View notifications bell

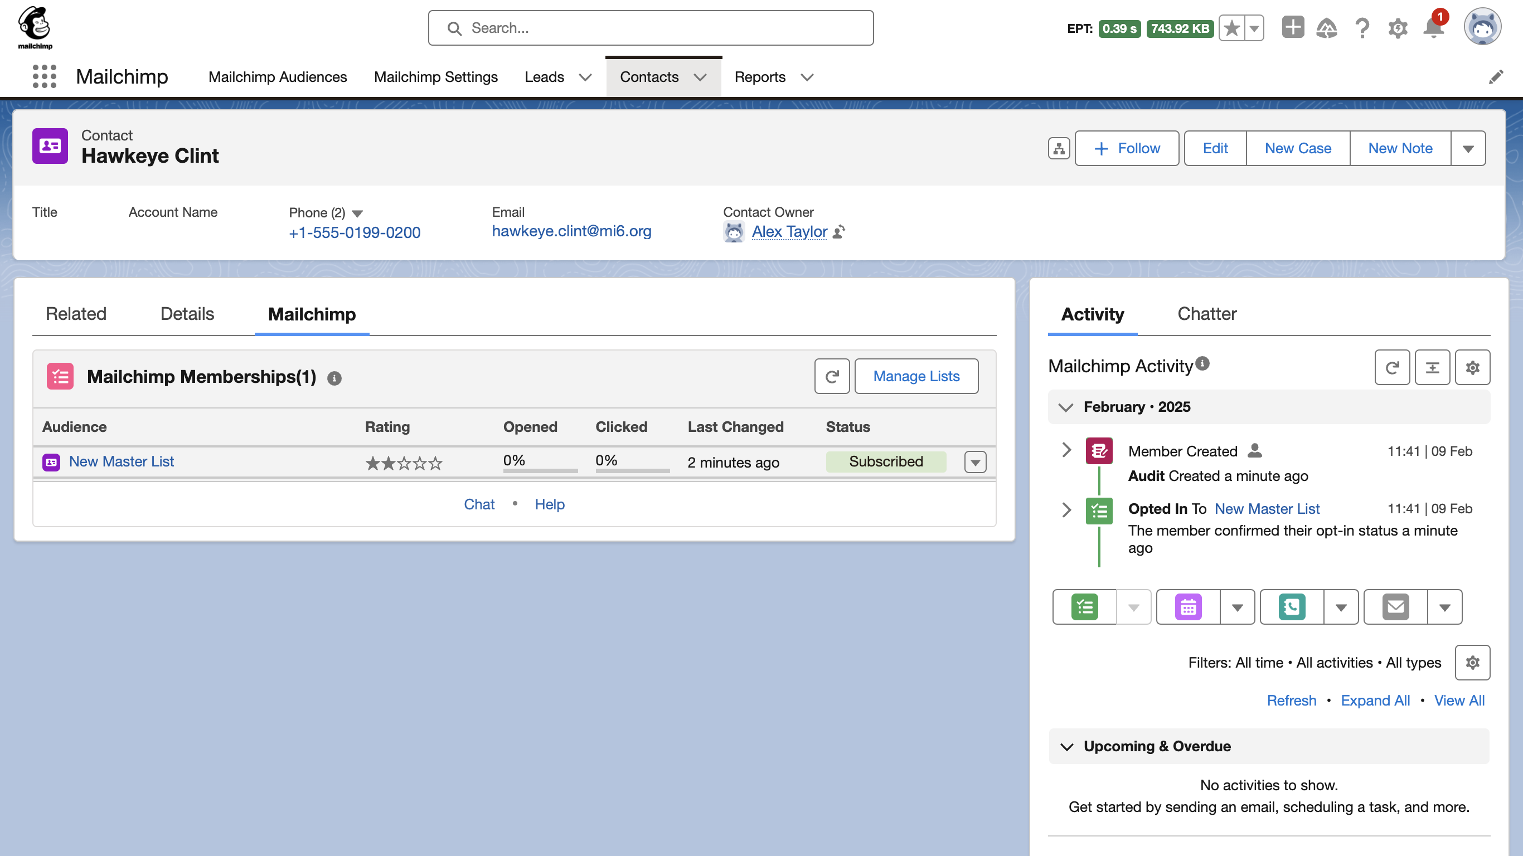click(x=1434, y=28)
